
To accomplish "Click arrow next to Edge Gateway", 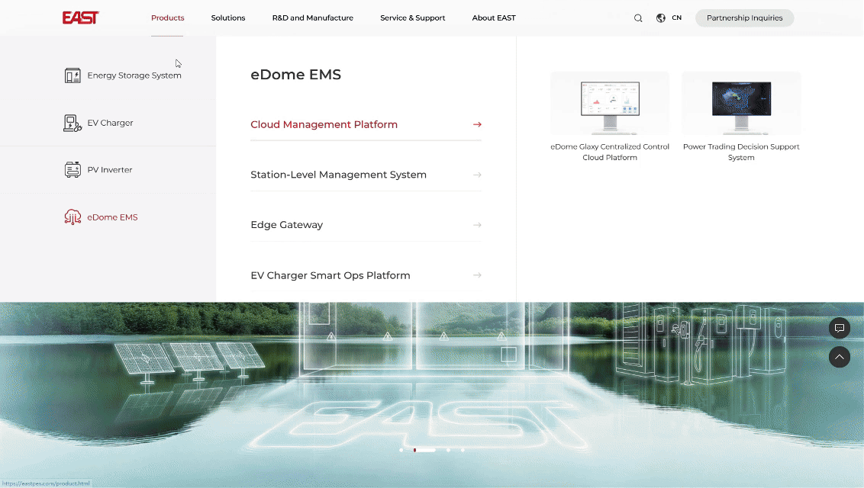I will pyautogui.click(x=477, y=225).
